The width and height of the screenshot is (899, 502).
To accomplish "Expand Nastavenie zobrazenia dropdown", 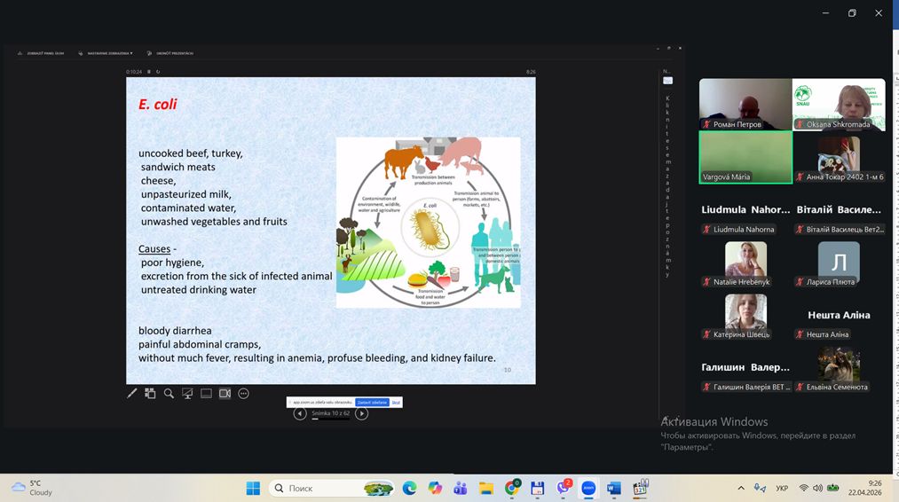I will click(109, 53).
